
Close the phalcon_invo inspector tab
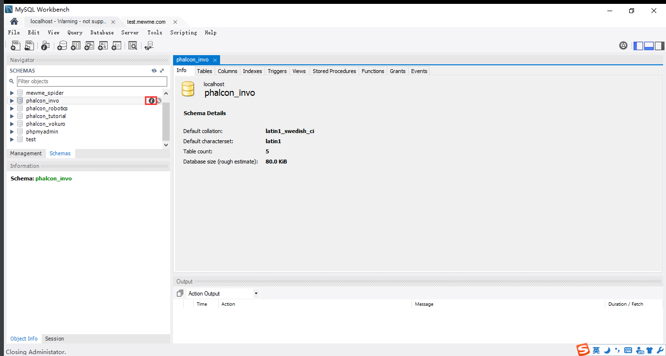(x=215, y=60)
